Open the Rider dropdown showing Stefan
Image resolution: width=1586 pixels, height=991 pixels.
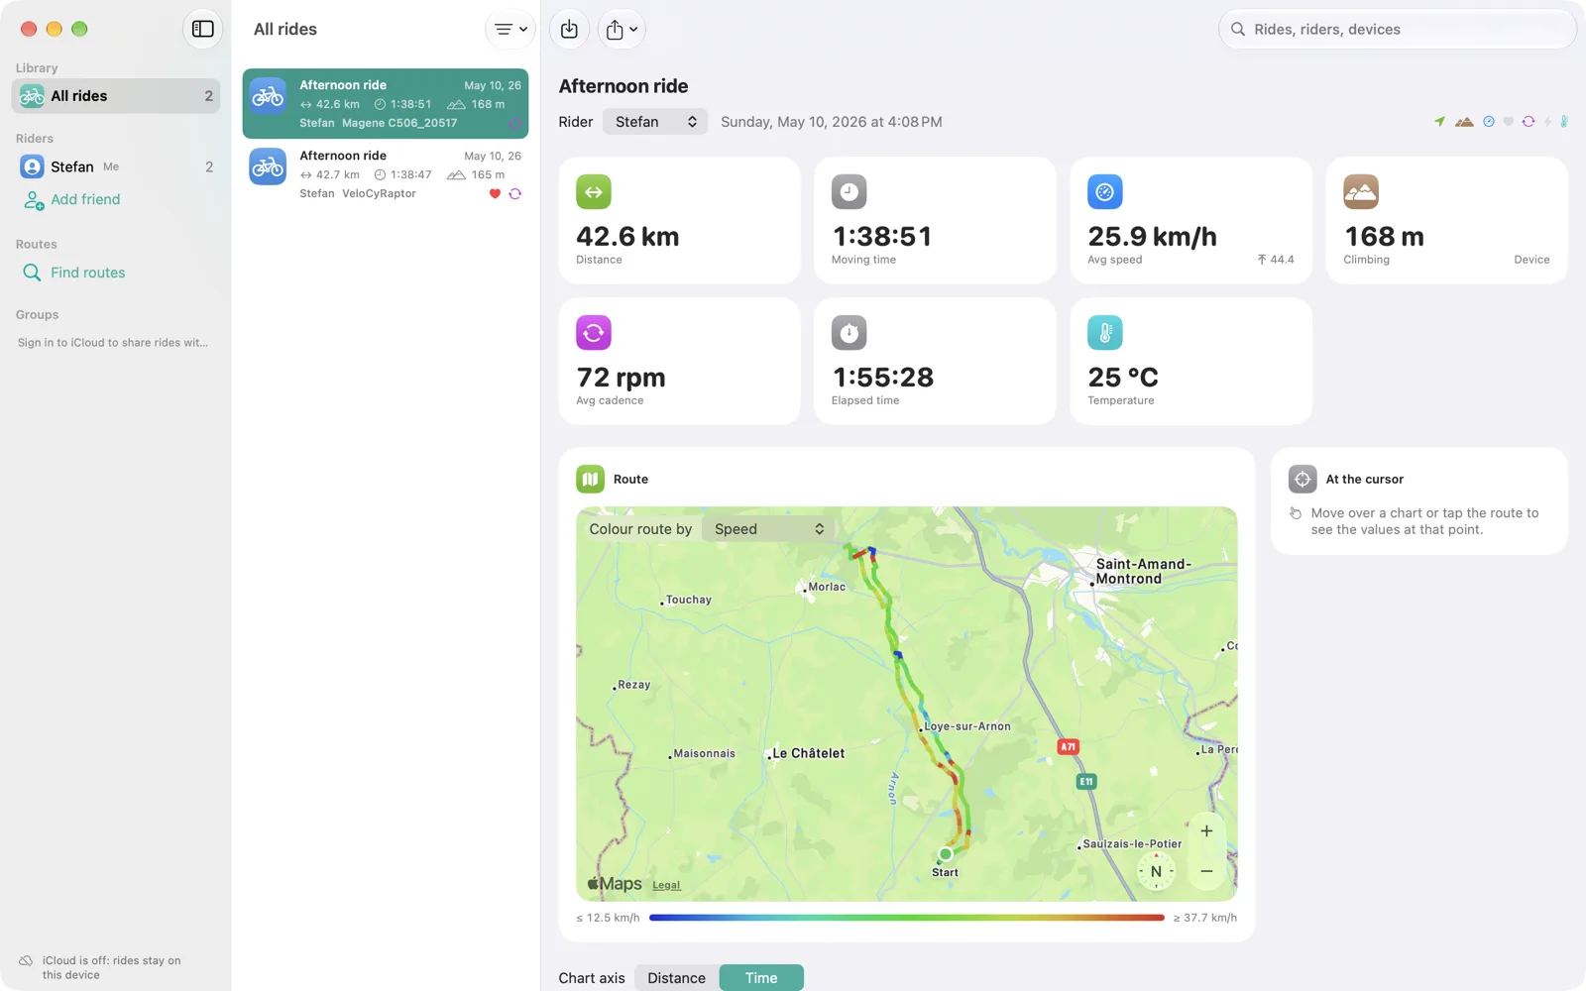click(655, 122)
